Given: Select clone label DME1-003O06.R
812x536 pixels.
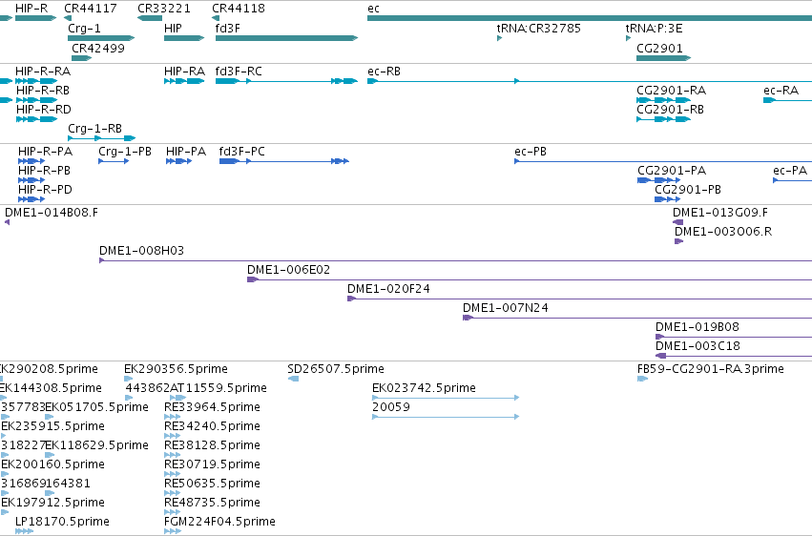Looking at the screenshot, I should [x=723, y=231].
